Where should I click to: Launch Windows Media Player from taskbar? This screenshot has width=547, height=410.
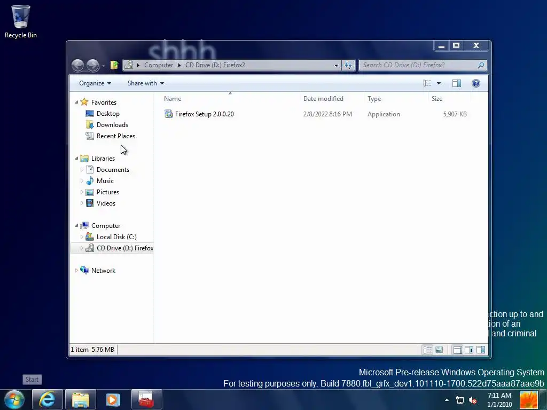coord(113,399)
